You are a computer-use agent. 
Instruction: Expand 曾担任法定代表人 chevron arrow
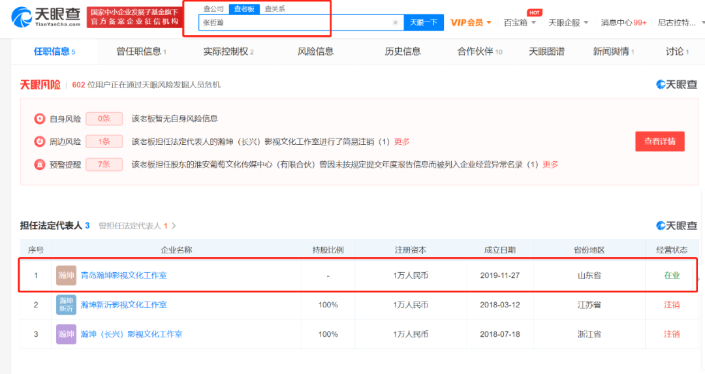tap(174, 226)
